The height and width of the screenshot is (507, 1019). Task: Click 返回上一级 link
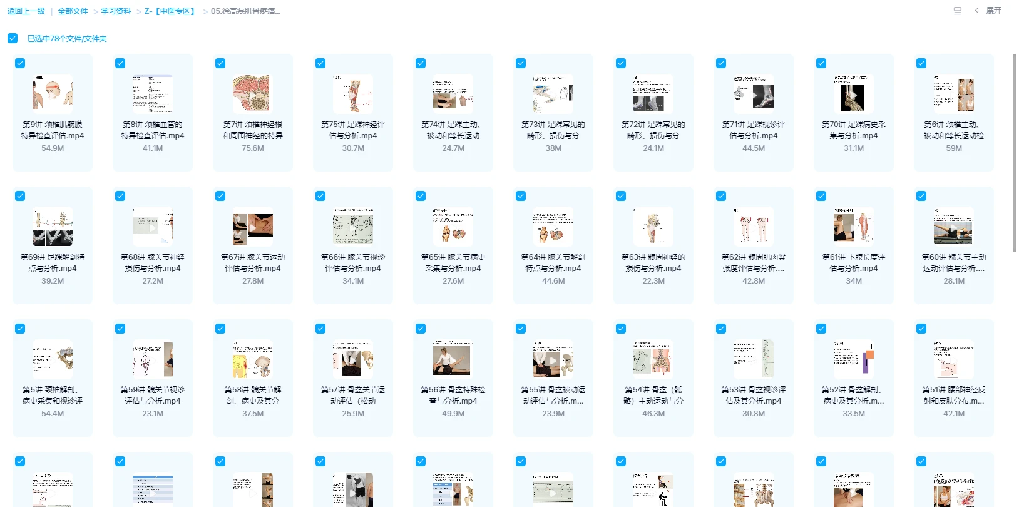click(26, 11)
